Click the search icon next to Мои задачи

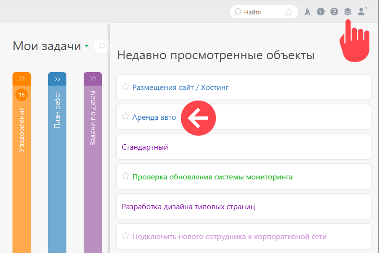coord(102,46)
